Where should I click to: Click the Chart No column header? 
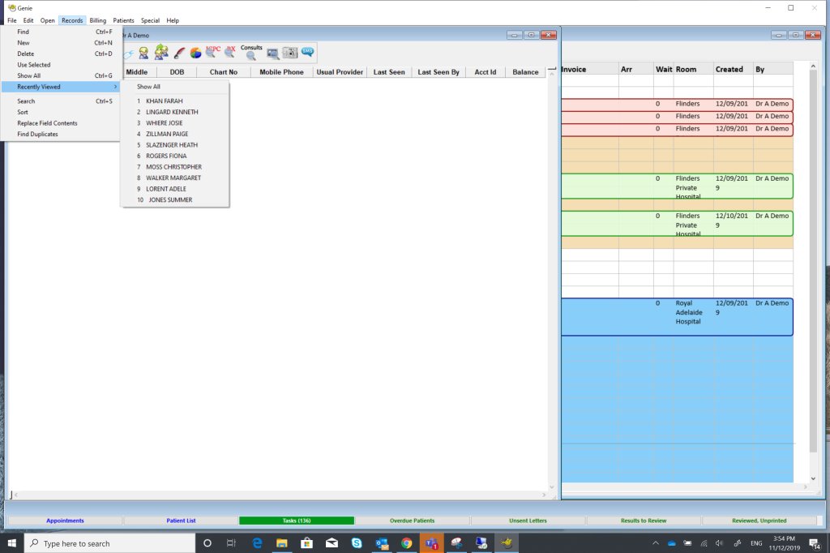point(224,72)
